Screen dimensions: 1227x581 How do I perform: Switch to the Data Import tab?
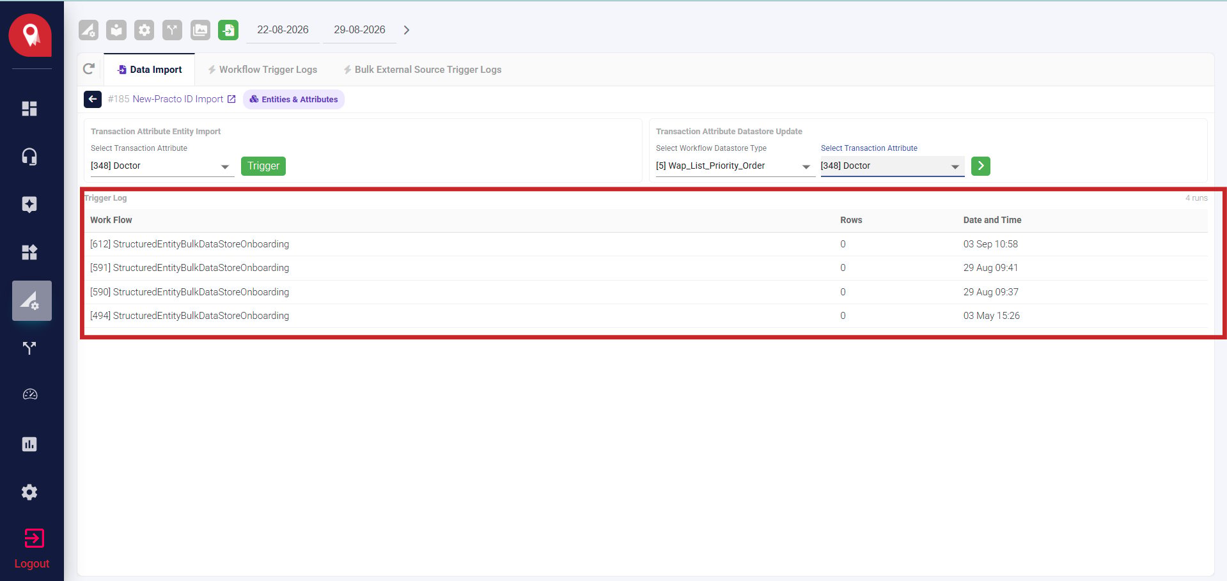[149, 70]
